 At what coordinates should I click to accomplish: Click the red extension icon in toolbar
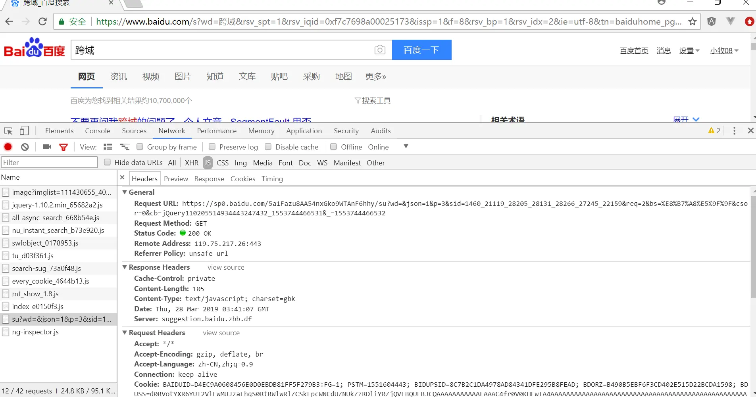coord(749,21)
